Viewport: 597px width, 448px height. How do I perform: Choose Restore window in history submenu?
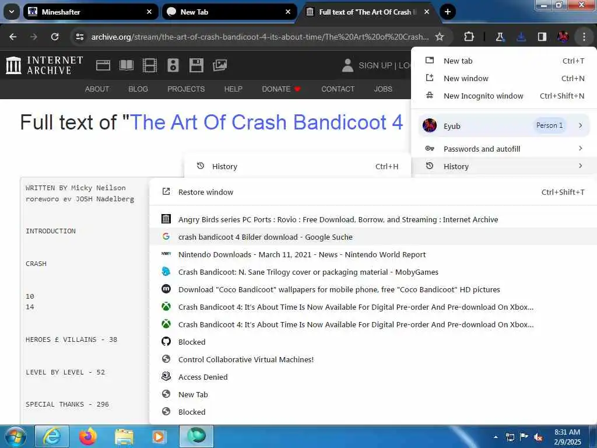coord(373,192)
